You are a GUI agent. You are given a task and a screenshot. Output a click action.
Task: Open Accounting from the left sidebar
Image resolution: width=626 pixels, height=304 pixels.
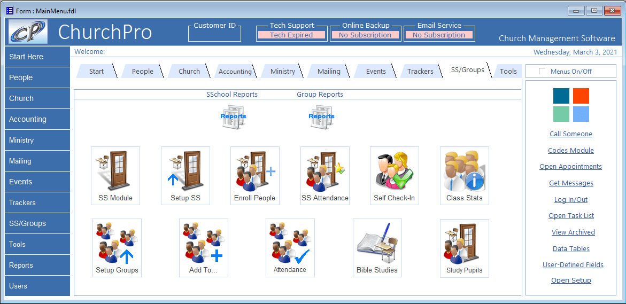[37, 119]
